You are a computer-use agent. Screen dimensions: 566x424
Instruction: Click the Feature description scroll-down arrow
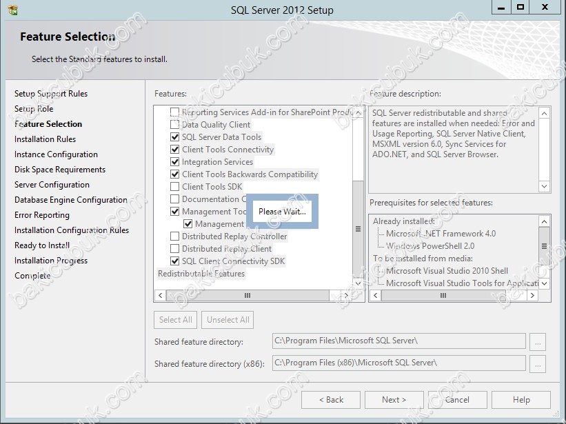point(545,187)
